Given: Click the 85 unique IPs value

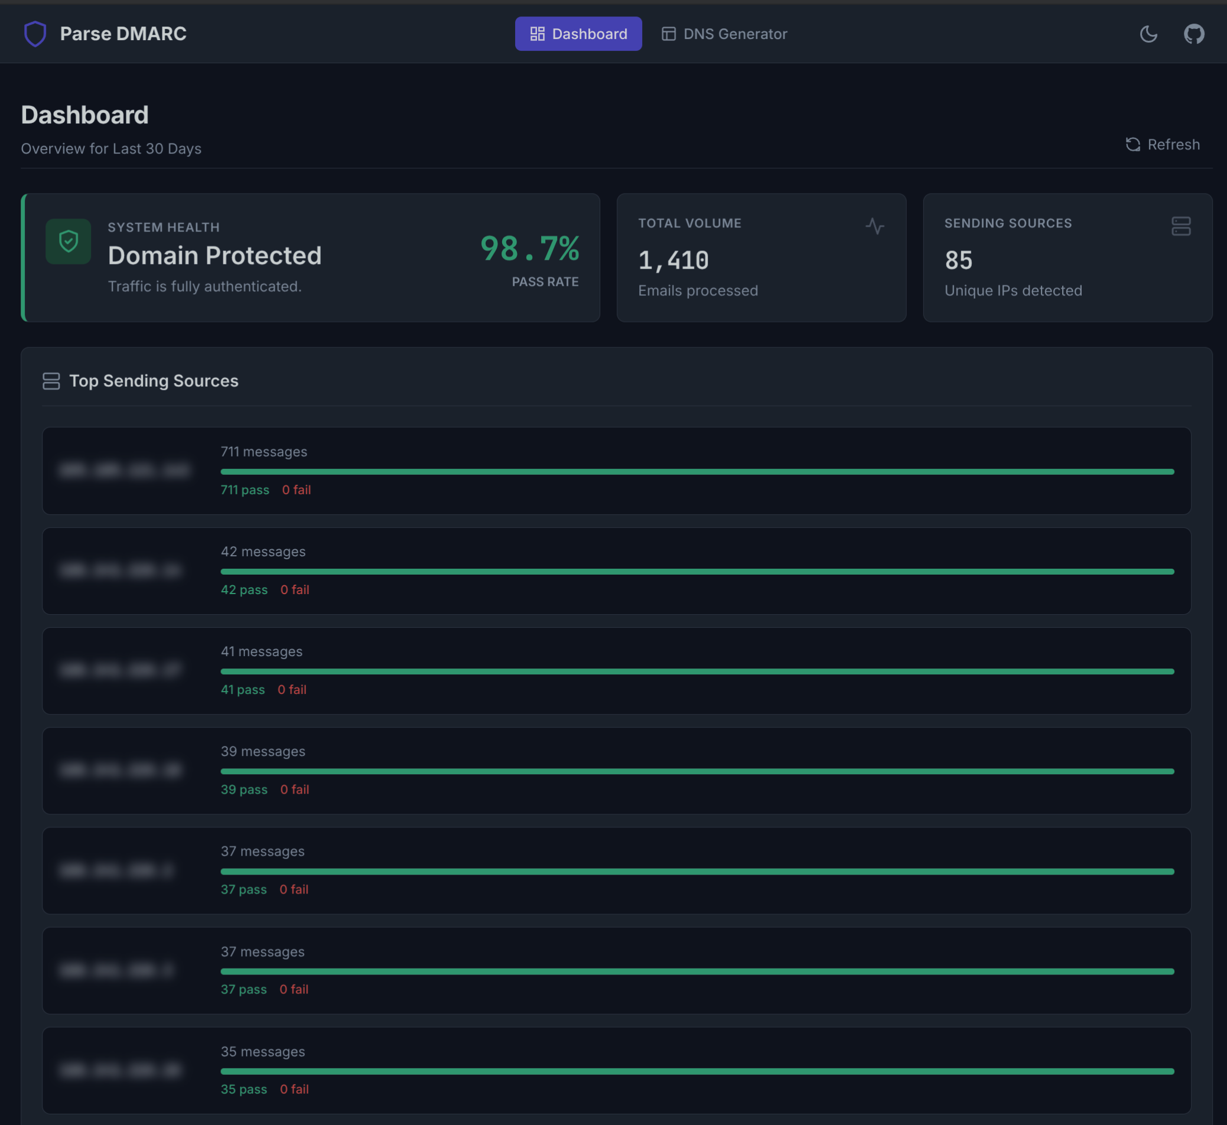Looking at the screenshot, I should [x=958, y=260].
